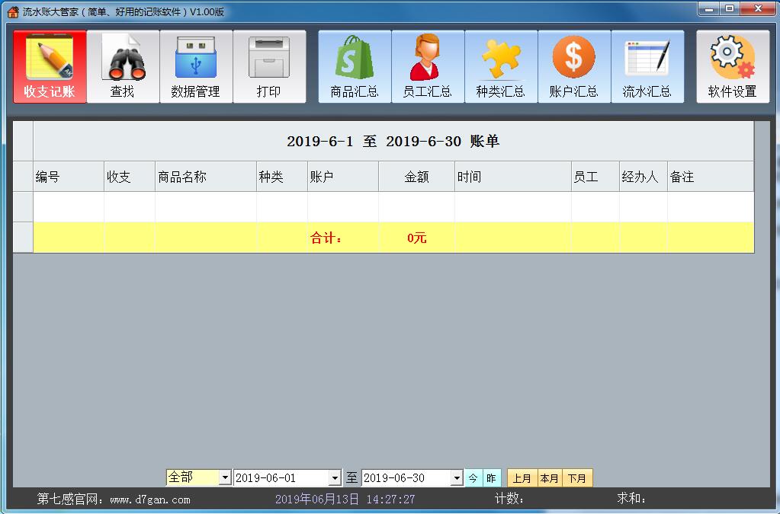Click the 时间 column header
Image resolution: width=780 pixels, height=514 pixels.
click(512, 177)
